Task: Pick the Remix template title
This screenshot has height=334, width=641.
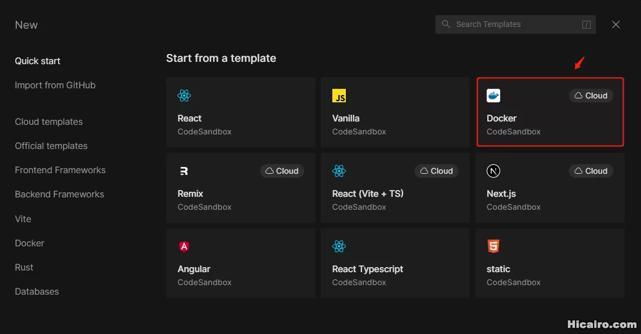Action: coord(190,193)
